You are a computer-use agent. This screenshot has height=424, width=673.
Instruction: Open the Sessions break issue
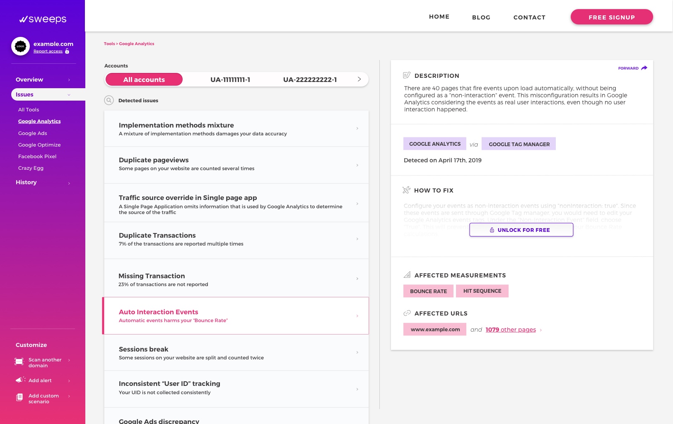pos(236,353)
